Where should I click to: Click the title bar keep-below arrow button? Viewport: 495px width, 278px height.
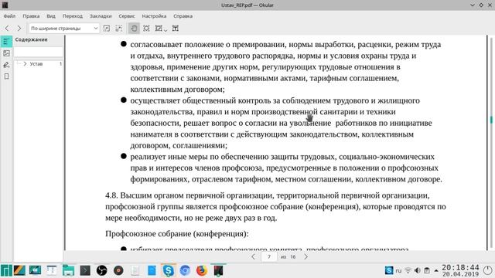click(473, 5)
